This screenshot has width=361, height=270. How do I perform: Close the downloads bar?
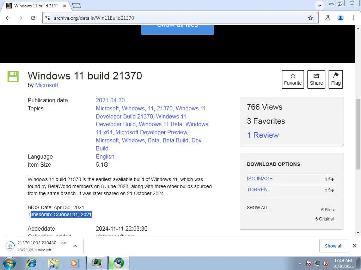355,246
